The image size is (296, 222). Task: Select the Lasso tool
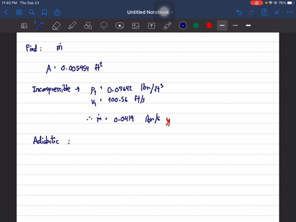tap(104, 26)
